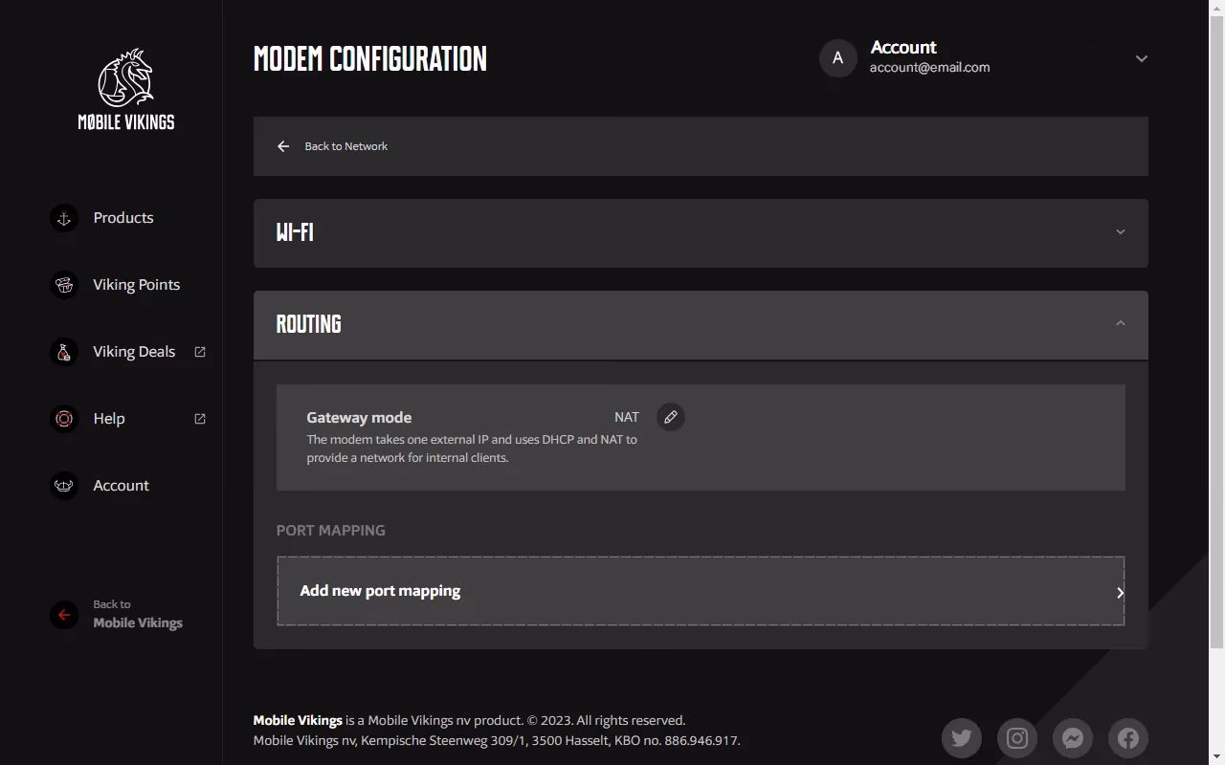Viewport: 1225px width, 765px height.
Task: Click the account avatar circle
Action: tap(837, 58)
